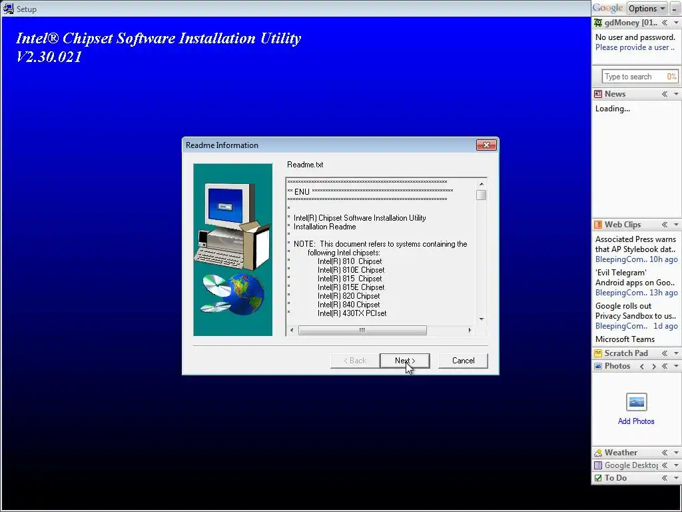Click the Add Photos picture thumbnail
This screenshot has height=512, width=682.
pos(636,402)
